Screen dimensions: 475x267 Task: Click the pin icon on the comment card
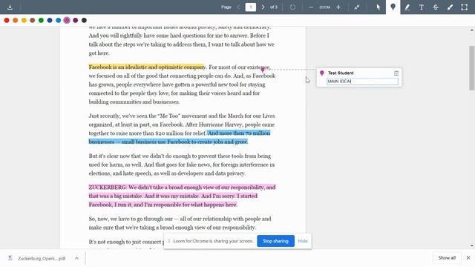322,73
